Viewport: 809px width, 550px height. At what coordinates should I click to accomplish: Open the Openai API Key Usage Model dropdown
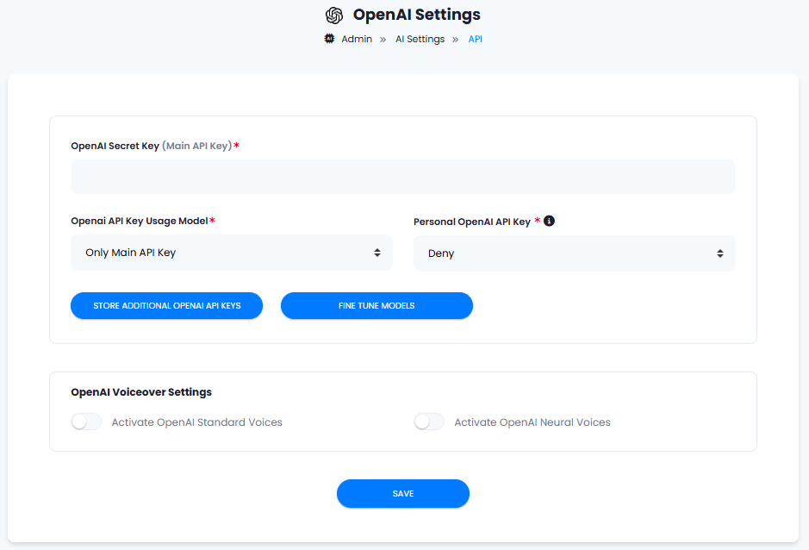point(232,253)
